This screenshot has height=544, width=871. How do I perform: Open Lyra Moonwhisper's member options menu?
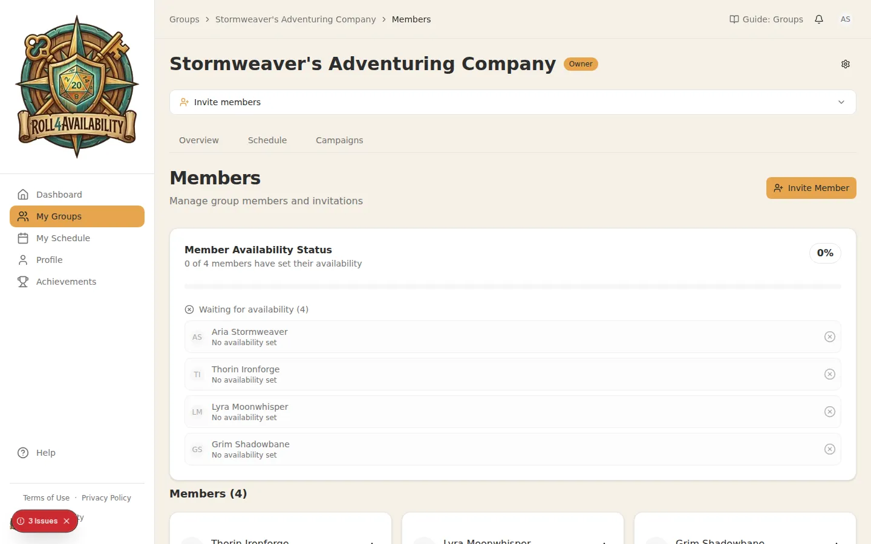point(604,542)
